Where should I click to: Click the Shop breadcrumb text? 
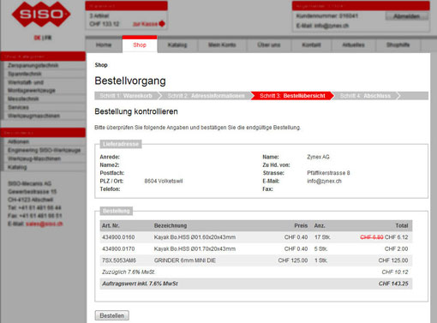point(101,65)
